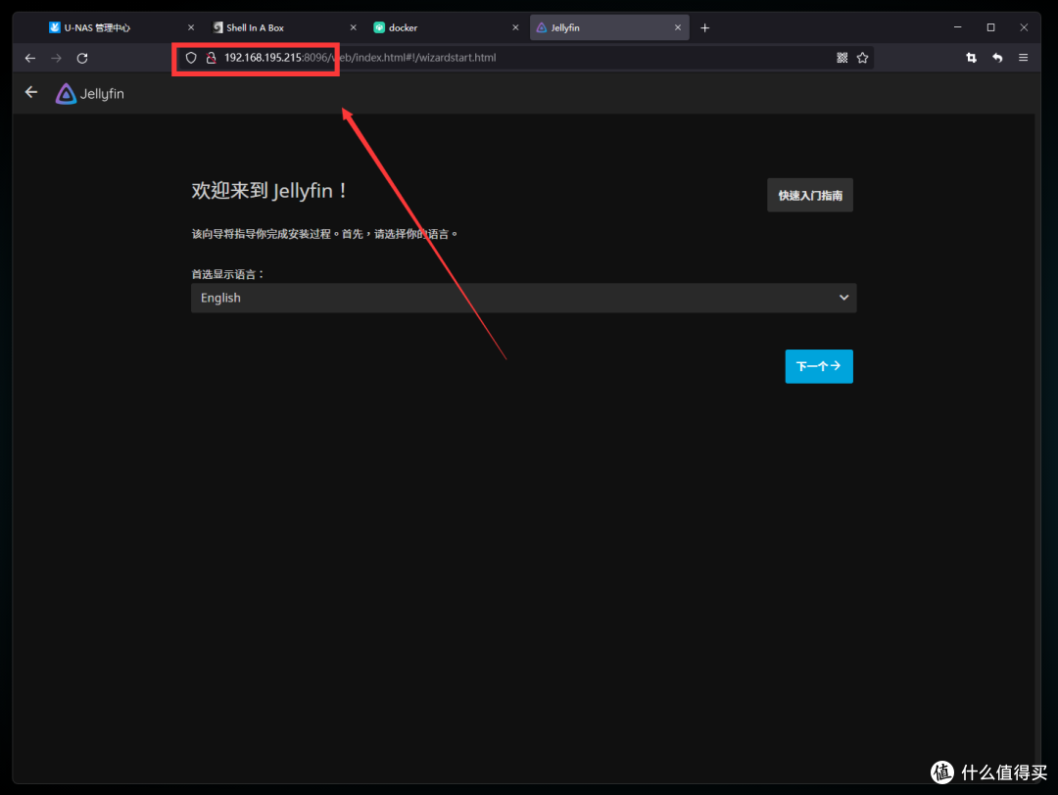Open the QR code icon in the address bar
Viewport: 1058px width, 795px height.
842,58
